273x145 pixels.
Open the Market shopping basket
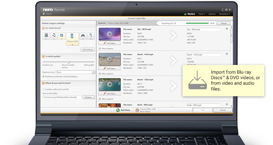(185, 14)
